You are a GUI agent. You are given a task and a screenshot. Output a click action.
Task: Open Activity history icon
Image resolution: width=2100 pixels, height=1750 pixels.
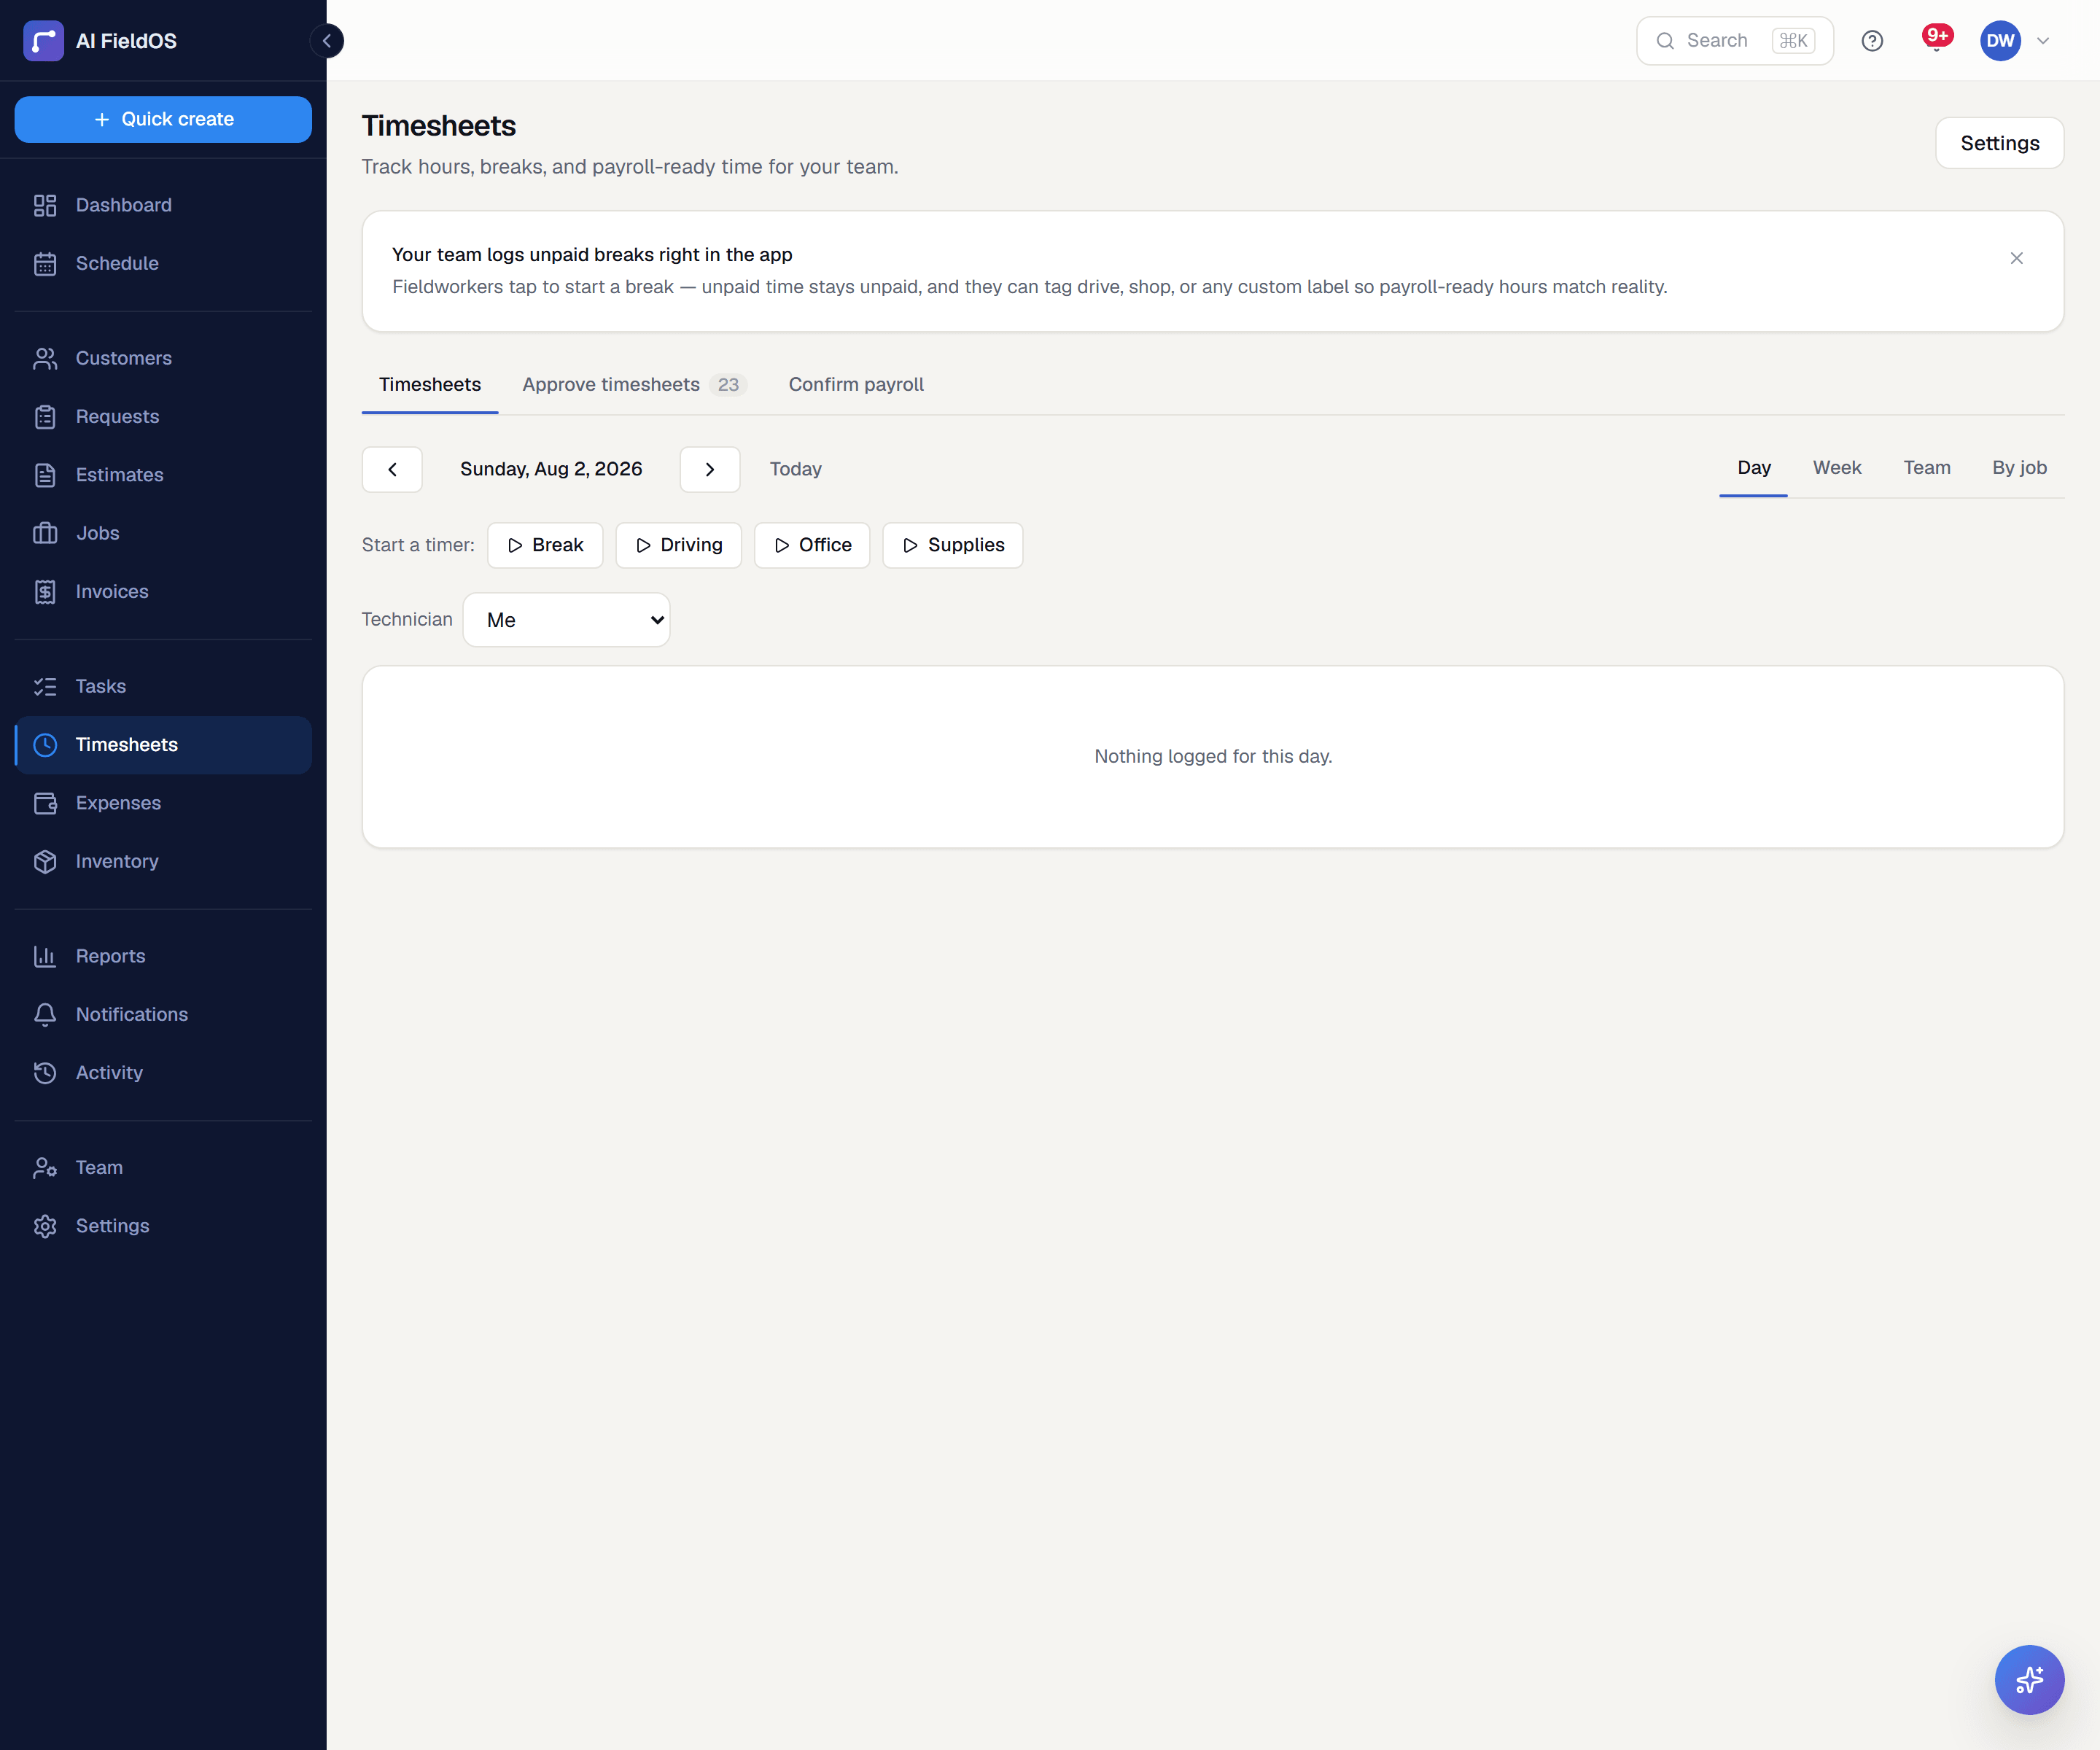click(x=45, y=1073)
